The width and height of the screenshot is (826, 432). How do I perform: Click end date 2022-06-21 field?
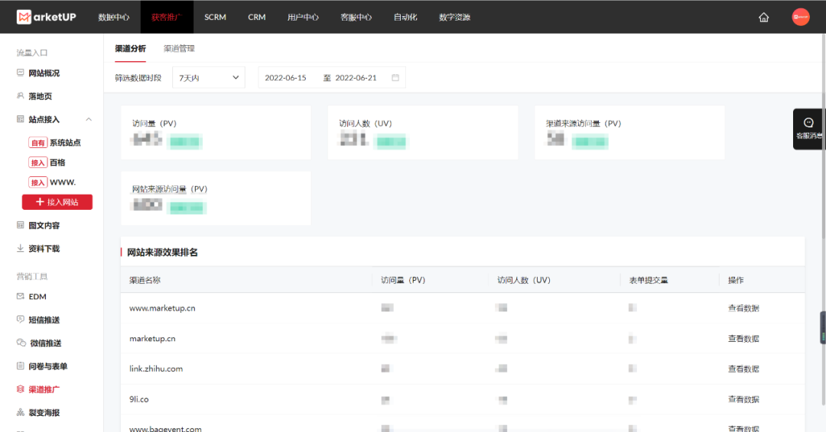point(356,78)
